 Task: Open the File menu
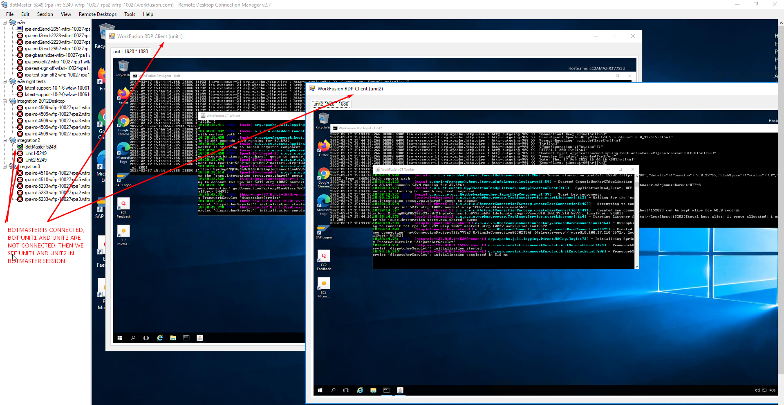[x=10, y=14]
